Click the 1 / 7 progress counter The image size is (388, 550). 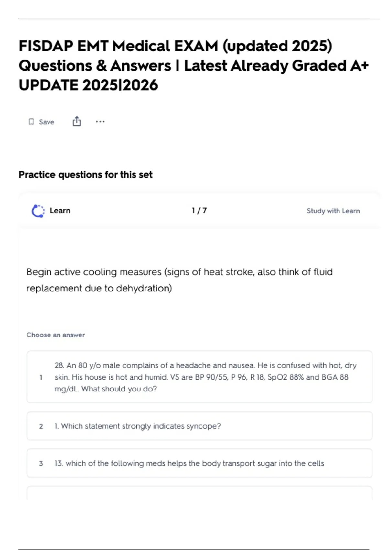point(199,211)
